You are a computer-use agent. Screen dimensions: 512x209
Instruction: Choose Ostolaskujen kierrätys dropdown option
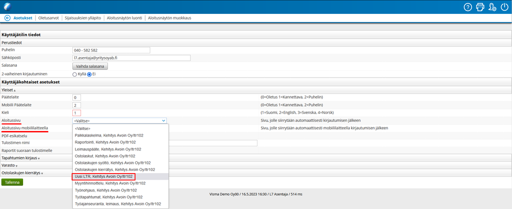[x=121, y=170]
